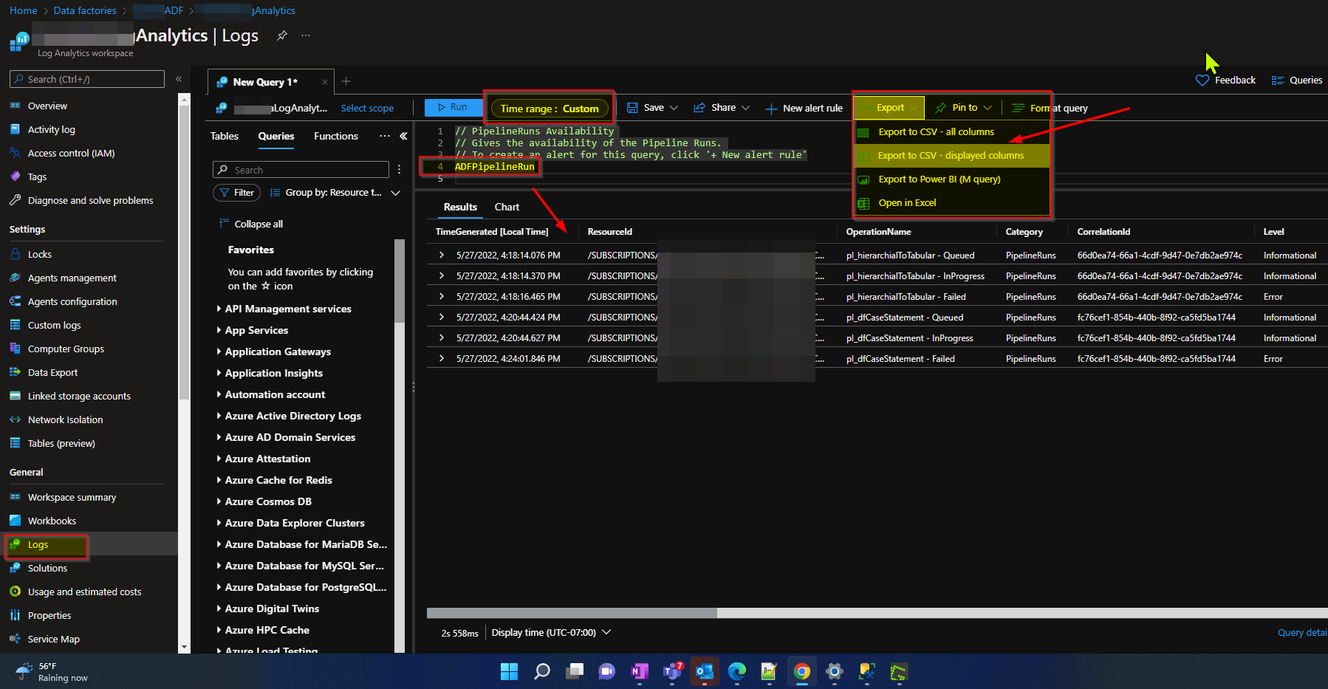Switch to the Functions tab

coord(336,136)
